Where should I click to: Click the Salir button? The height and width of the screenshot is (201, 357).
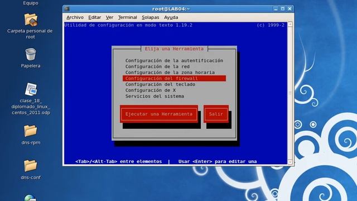pos(216,114)
